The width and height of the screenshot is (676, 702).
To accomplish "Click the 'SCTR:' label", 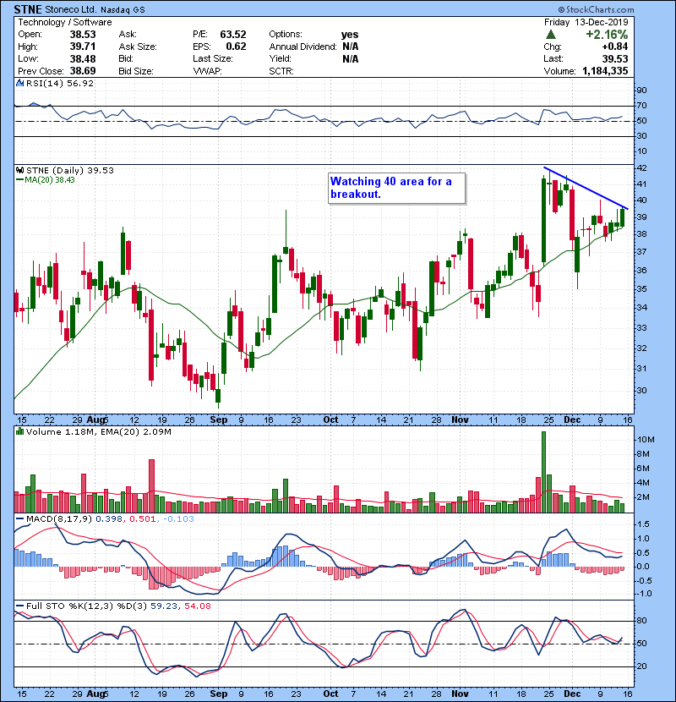I will 281,71.
